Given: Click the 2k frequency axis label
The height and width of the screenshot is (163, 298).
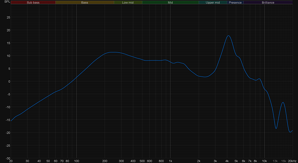Looking at the screenshot, I should [x=199, y=161].
